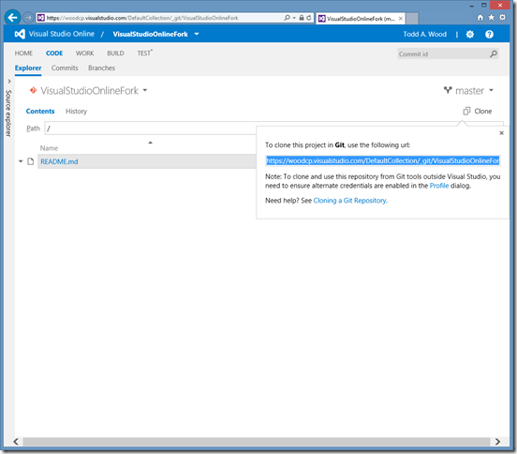Click the scroll left arrow
Viewport: 517px width, 454px height.
coord(16,442)
